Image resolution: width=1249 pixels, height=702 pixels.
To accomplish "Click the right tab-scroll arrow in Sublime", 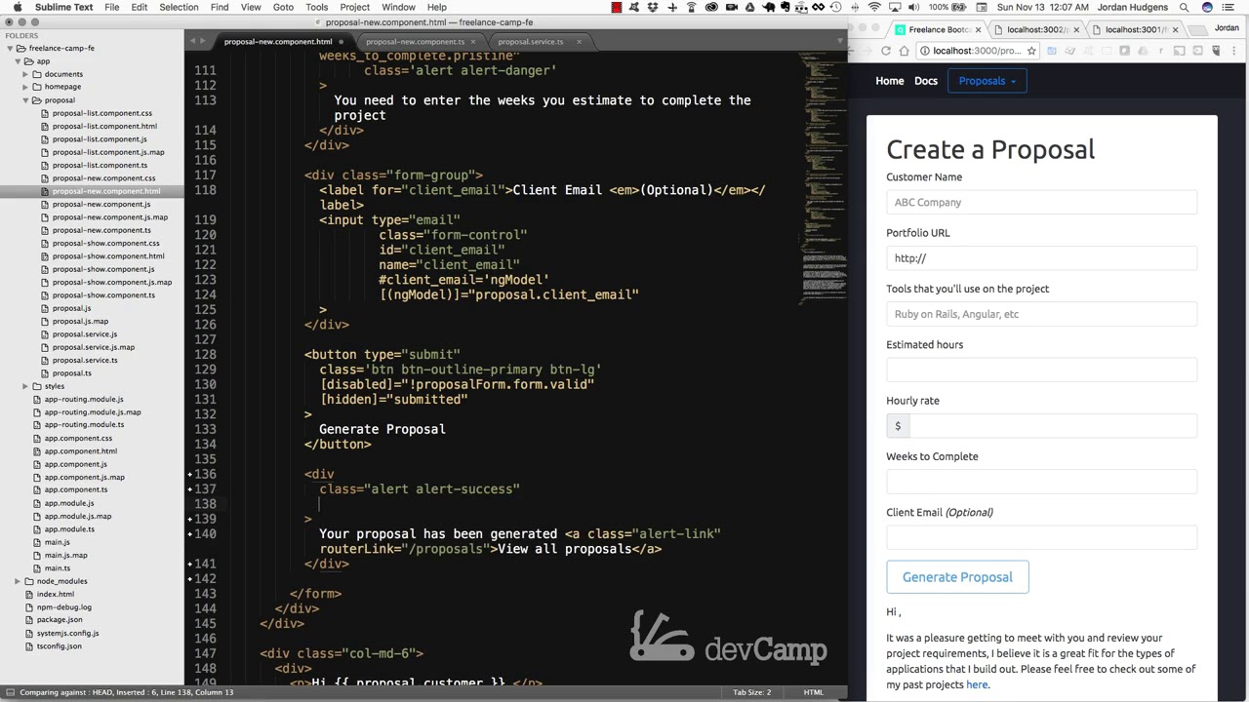I will click(x=204, y=41).
